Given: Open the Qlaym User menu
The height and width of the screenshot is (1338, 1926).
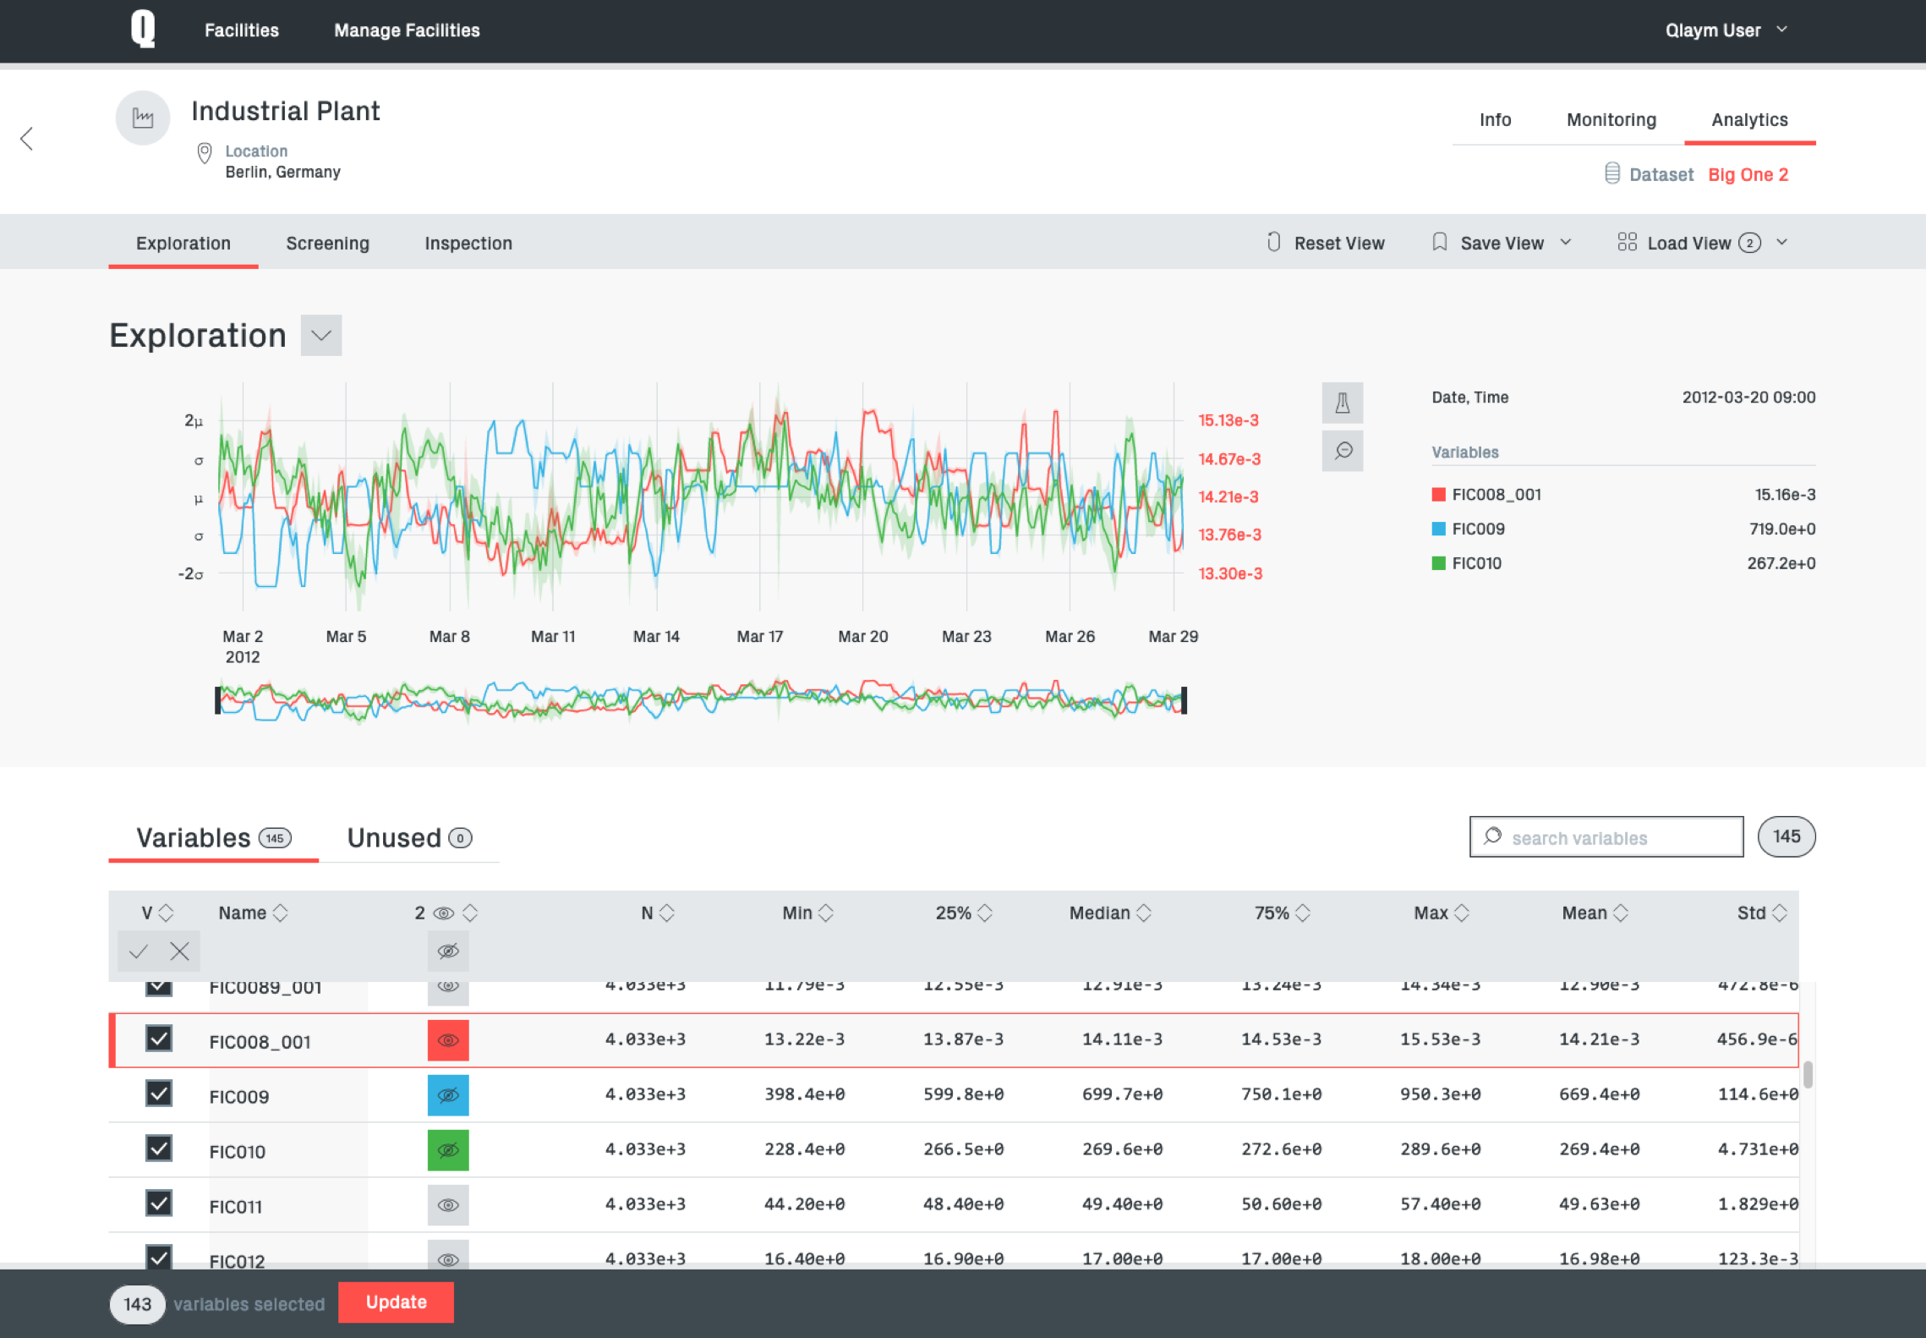Looking at the screenshot, I should [1726, 30].
